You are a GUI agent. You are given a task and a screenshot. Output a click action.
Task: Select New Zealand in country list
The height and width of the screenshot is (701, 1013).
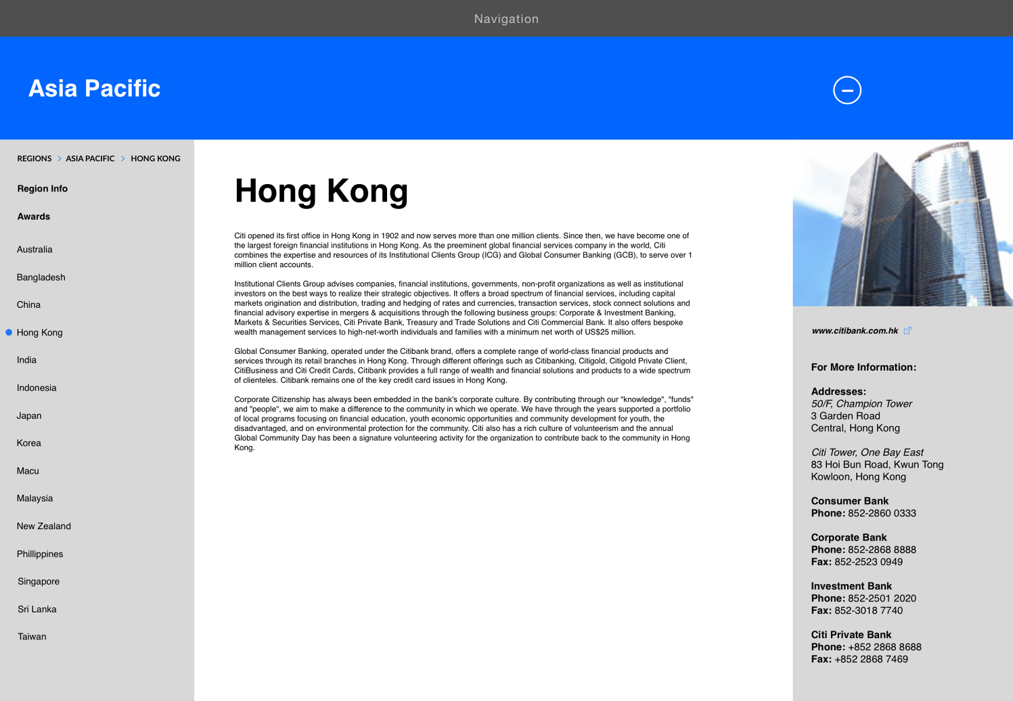[44, 526]
